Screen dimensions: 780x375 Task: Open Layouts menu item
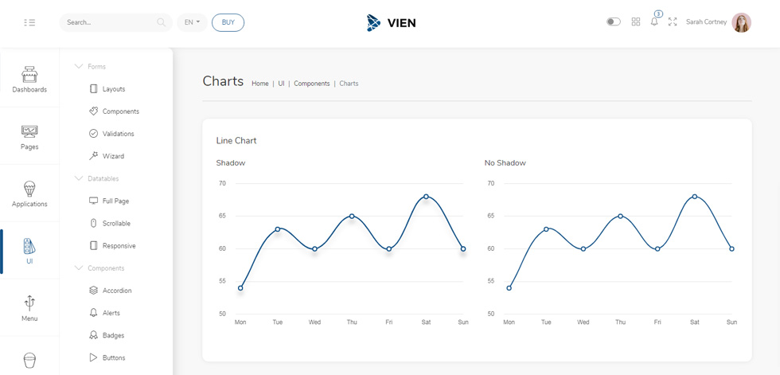pos(107,89)
